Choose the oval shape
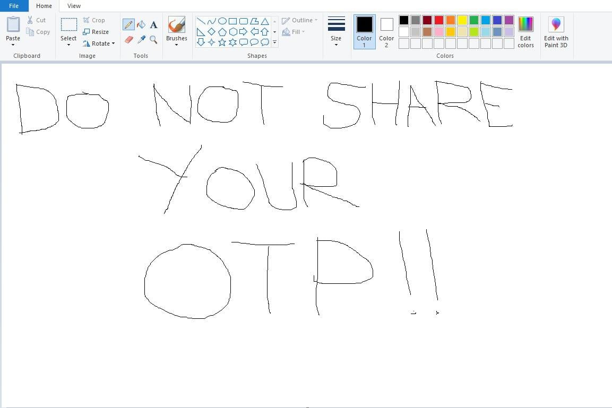 pyautogui.click(x=222, y=21)
